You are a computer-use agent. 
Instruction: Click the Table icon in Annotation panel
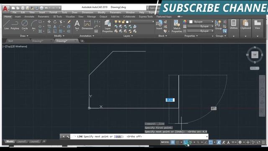pos(96,31)
